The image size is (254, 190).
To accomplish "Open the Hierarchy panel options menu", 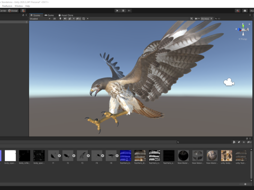I will [x=26, y=15].
